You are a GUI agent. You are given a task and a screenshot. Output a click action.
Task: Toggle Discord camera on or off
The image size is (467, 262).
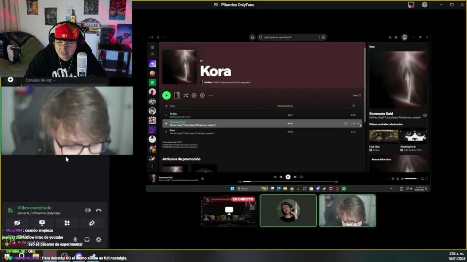coord(17,223)
